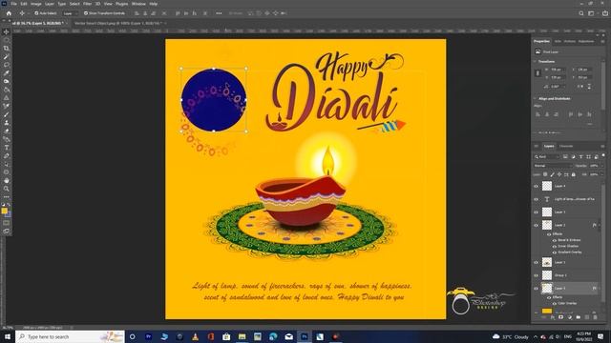Select the Layer 3 row
This screenshot has height=343, width=611.
click(567, 212)
